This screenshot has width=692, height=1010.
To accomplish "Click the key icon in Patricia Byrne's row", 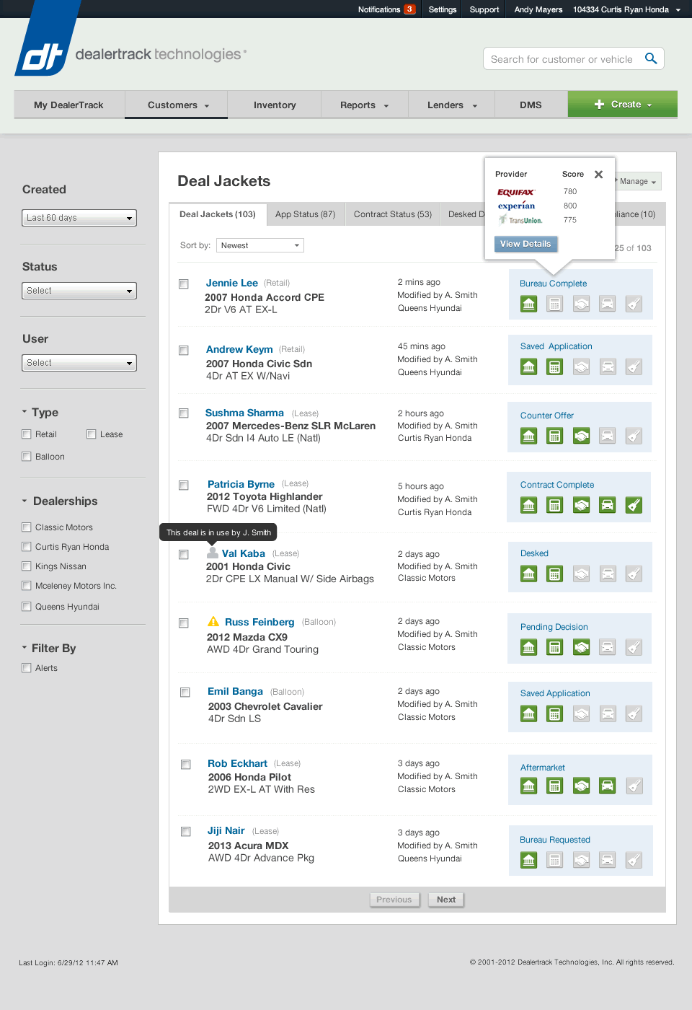I will [x=634, y=505].
